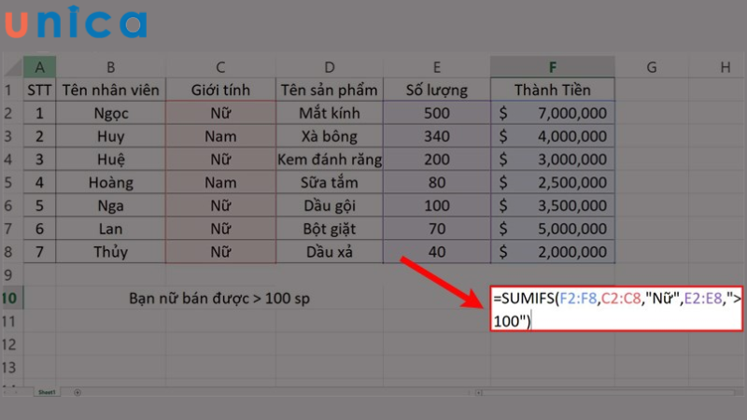Click the amount cell 4,000,000
Screen dimensions: 747x420
coord(553,136)
